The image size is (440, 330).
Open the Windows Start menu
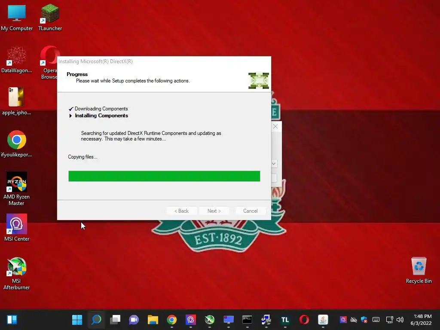click(x=77, y=320)
